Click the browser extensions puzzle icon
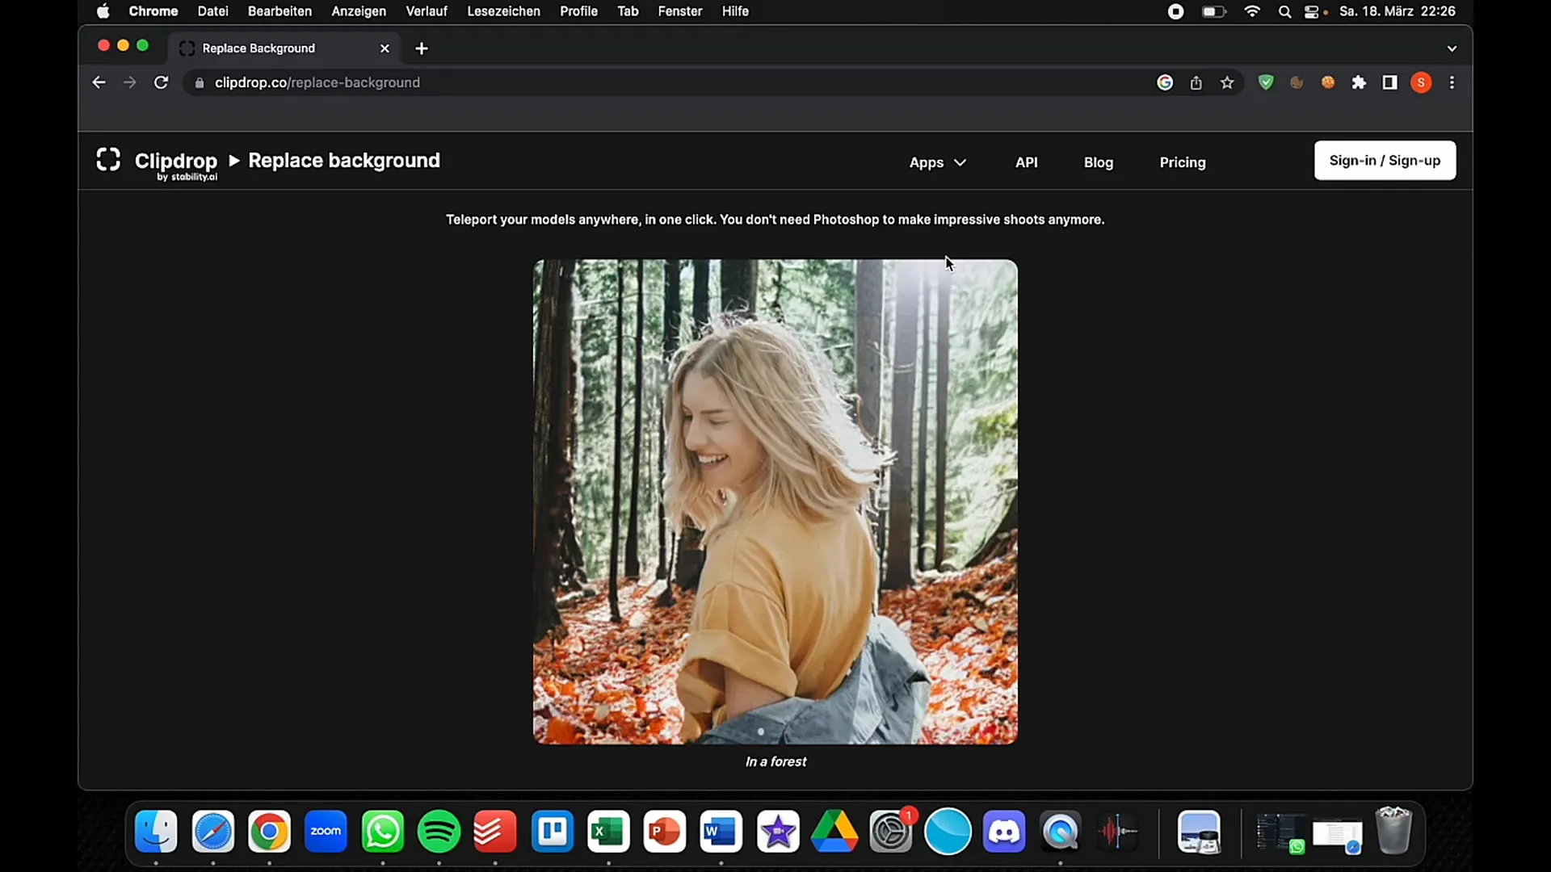The height and width of the screenshot is (872, 1551). coord(1360,82)
